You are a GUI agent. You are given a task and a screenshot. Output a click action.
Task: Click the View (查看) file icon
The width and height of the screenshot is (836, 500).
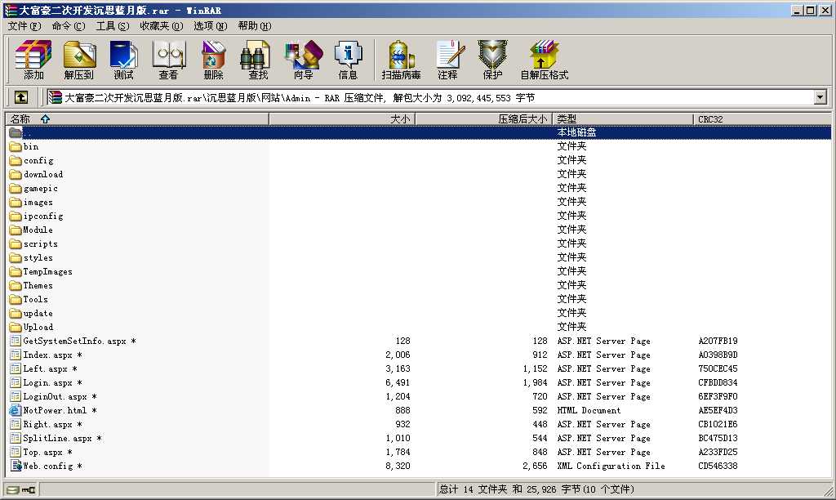pos(168,60)
